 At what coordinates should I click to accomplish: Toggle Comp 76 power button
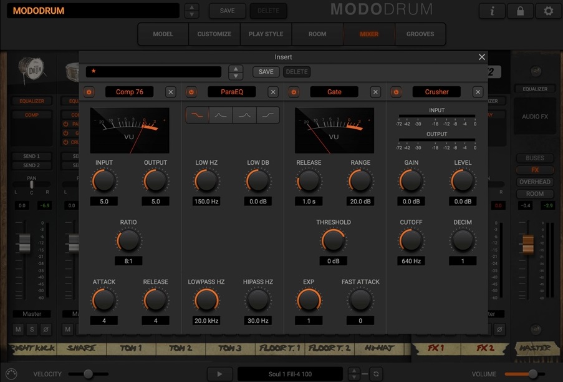click(89, 92)
